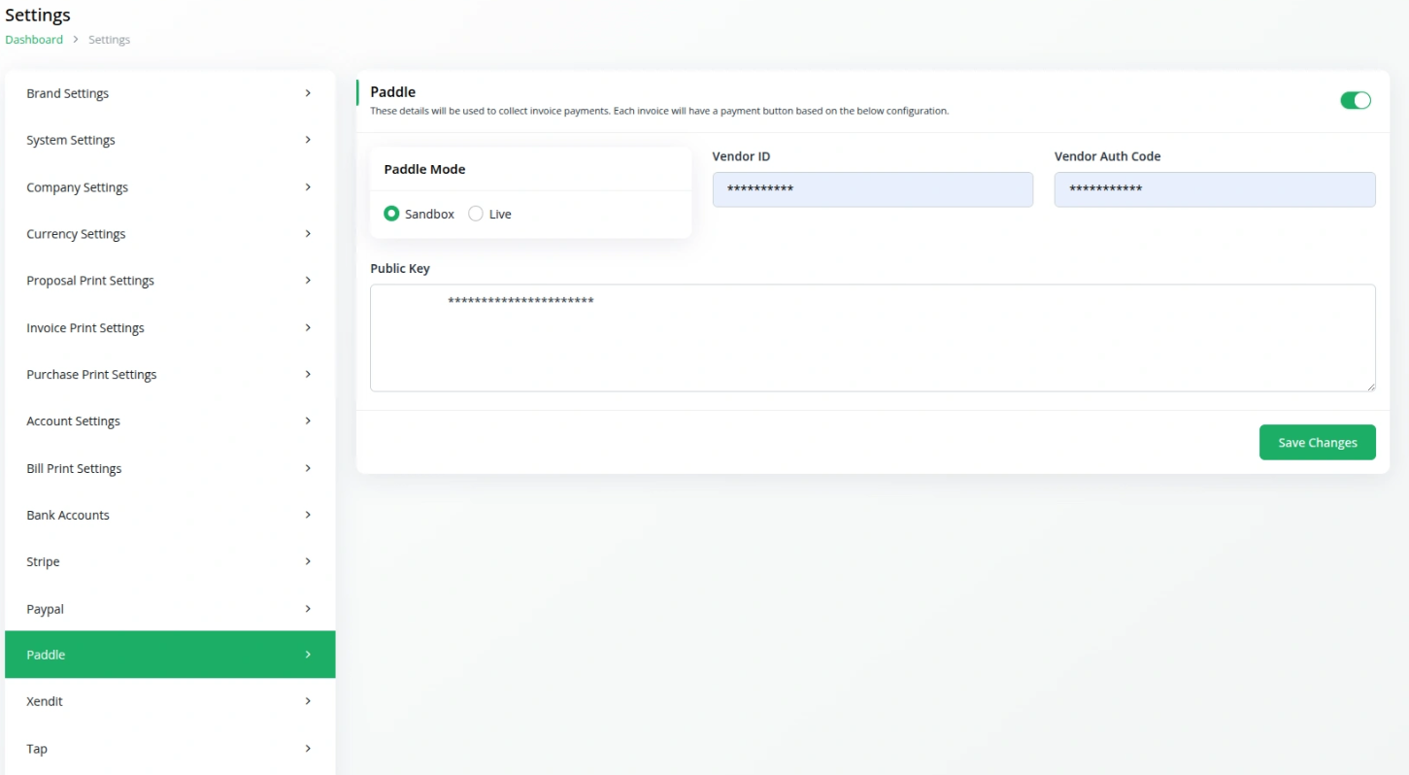The width and height of the screenshot is (1409, 775).
Task: Open Bank Accounts section
Action: (x=170, y=515)
